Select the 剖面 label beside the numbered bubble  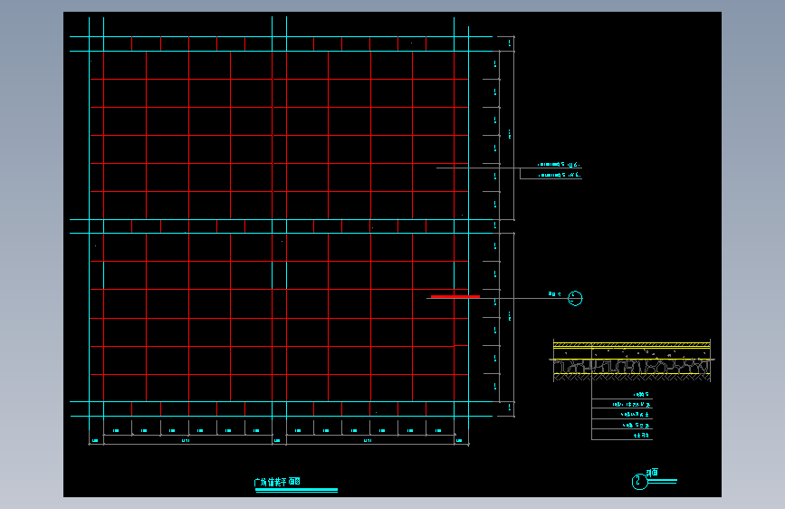click(652, 473)
